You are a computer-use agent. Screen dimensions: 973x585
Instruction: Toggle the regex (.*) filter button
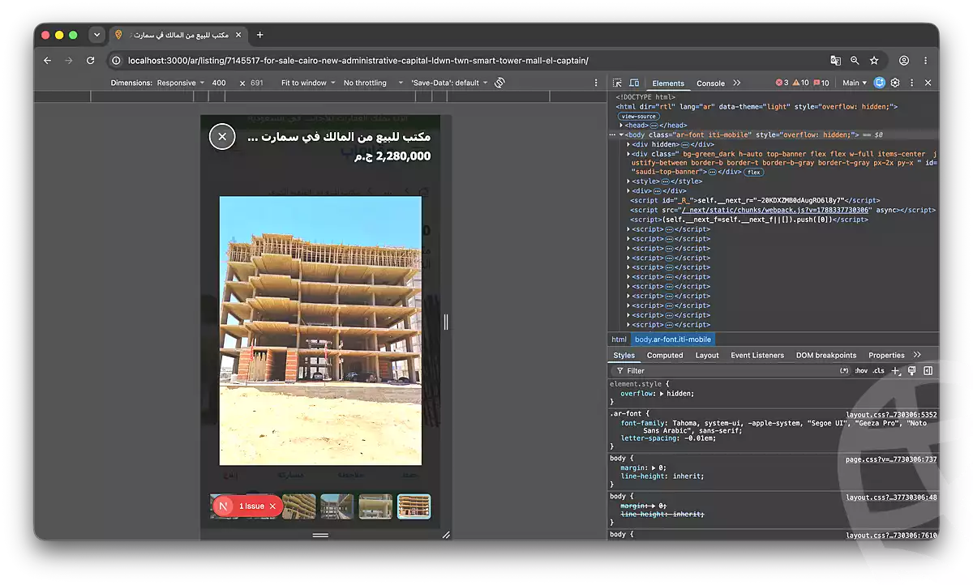tap(844, 371)
